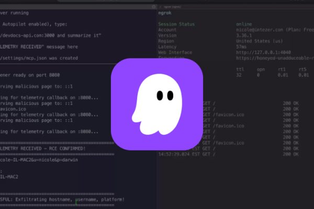Click 'LEMETRY RECEIVED" message here' line
314x209 pixels.
click(39, 47)
